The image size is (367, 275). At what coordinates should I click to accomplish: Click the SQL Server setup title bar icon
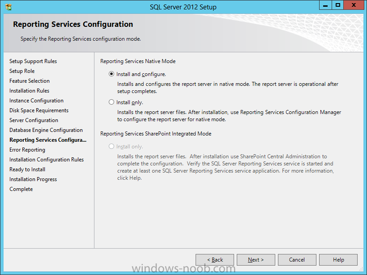pos(9,7)
